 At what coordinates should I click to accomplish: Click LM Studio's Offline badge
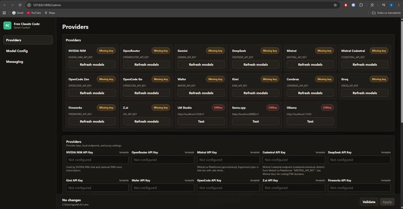coord(218,108)
